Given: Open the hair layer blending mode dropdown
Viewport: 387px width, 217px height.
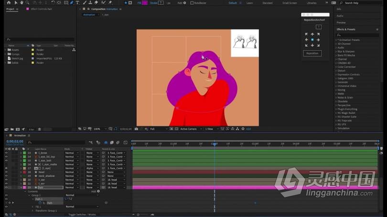Looking at the screenshot, I should pos(72,187).
